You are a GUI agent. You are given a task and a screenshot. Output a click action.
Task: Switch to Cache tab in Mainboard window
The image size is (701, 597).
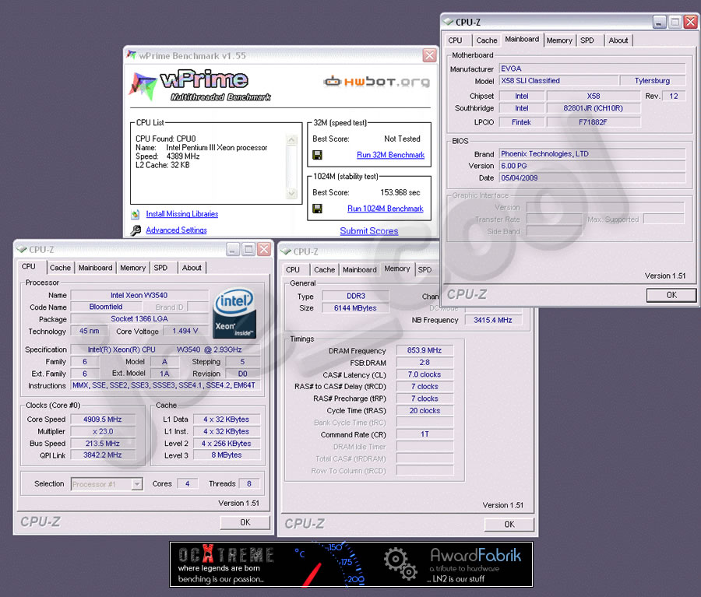tap(486, 40)
